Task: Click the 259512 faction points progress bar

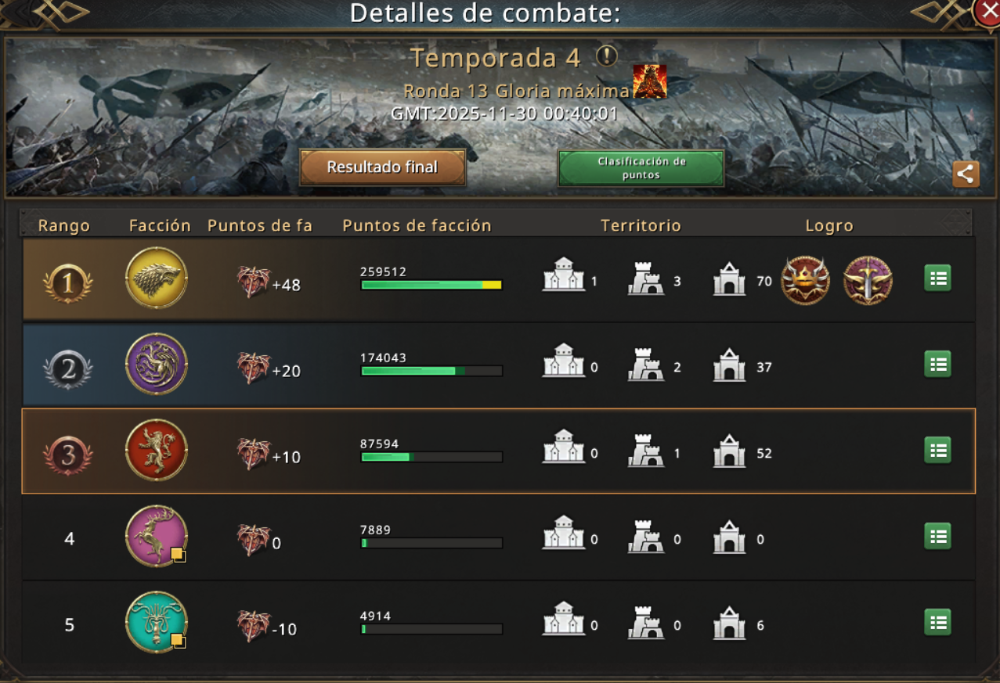Action: 431,286
